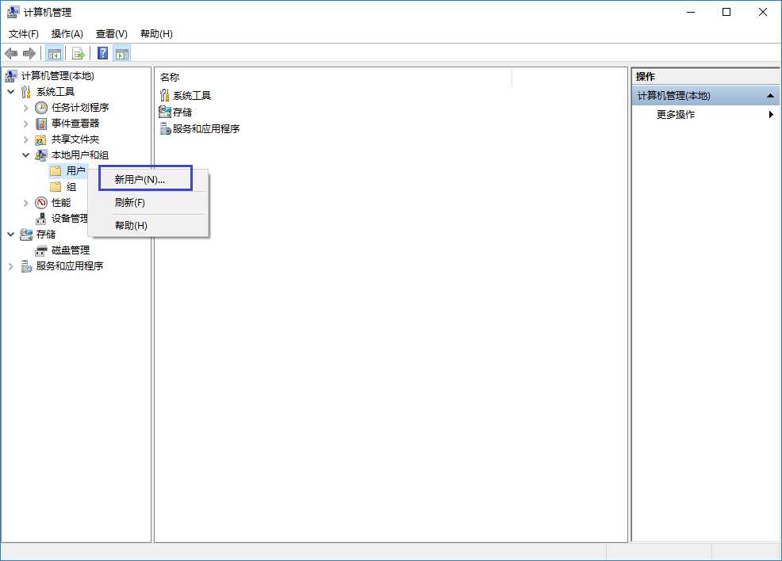
Task: Expand the 性能 node
Action: (26, 203)
